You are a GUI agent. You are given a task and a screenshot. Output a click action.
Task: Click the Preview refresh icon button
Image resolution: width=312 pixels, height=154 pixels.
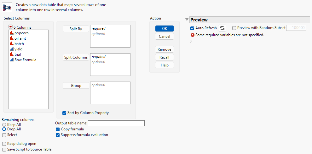pos(222,28)
